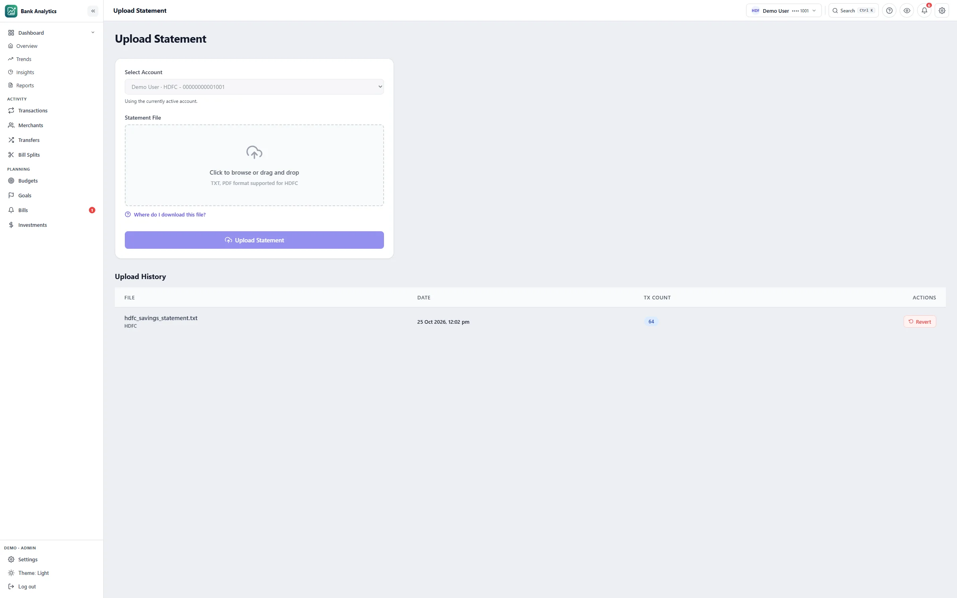Viewport: 957px width, 598px height.
Task: Click the Transactions arrows icon
Action: pos(11,110)
